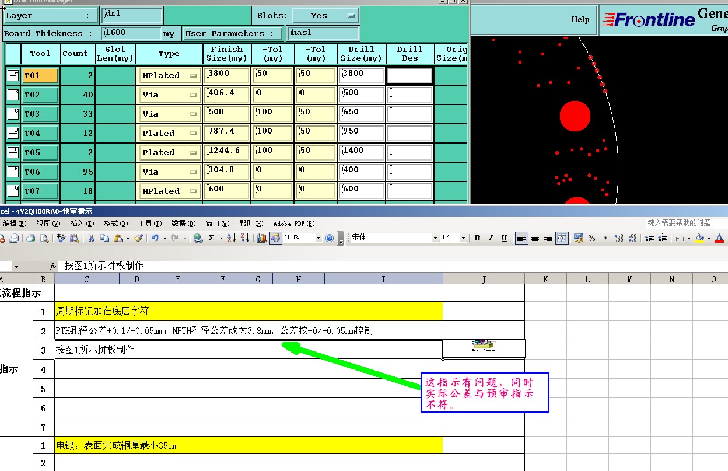The width and height of the screenshot is (728, 471).
Task: Click the Research icon beside Spelling
Action: (x=74, y=238)
